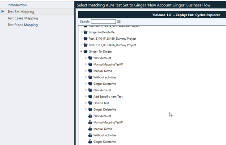Click the Manual Demo flask test set icon
Image resolution: width=226 pixels, height=145 pixels.
click(90, 129)
